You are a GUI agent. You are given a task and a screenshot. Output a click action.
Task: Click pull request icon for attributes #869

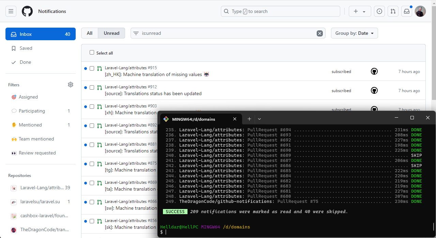pyautogui.click(x=100, y=183)
